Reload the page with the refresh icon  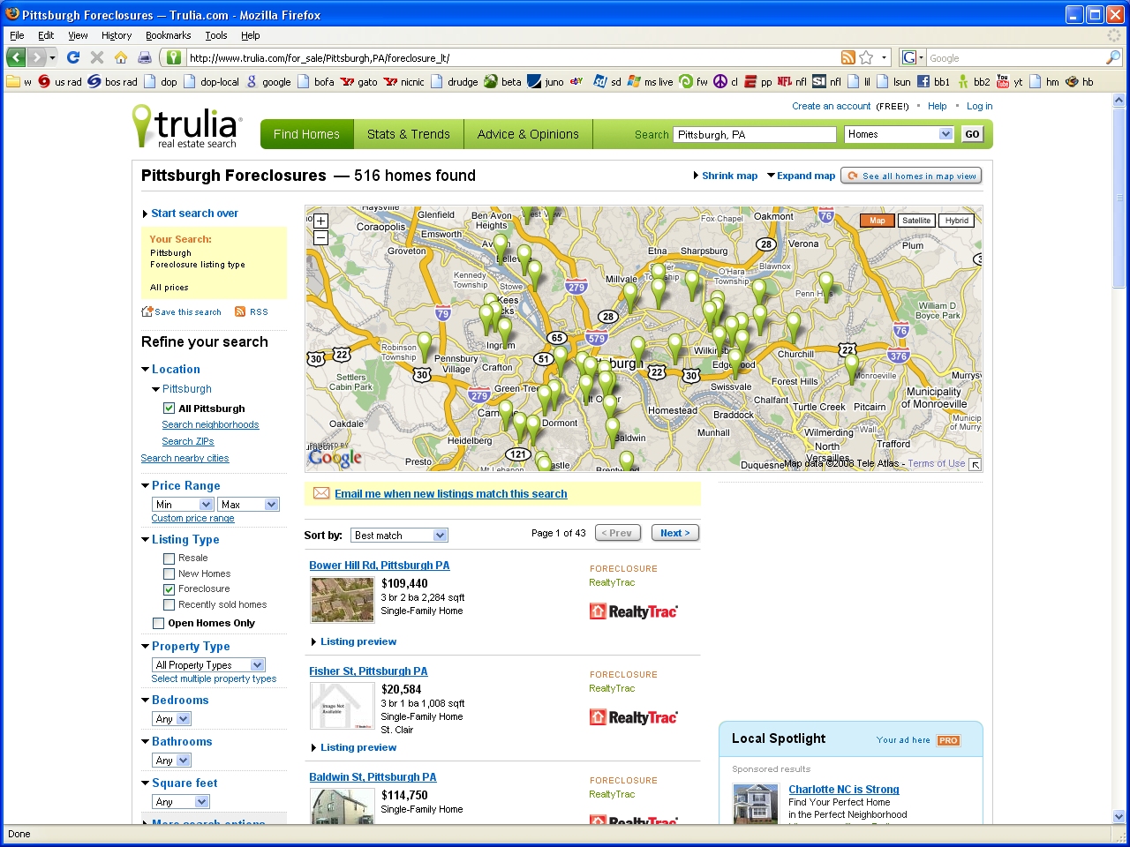pyautogui.click(x=73, y=57)
